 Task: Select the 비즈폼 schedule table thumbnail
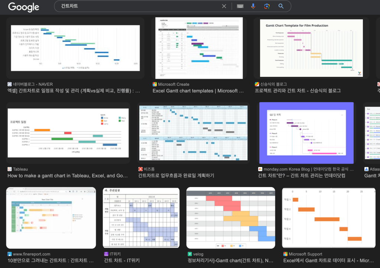coord(193,133)
